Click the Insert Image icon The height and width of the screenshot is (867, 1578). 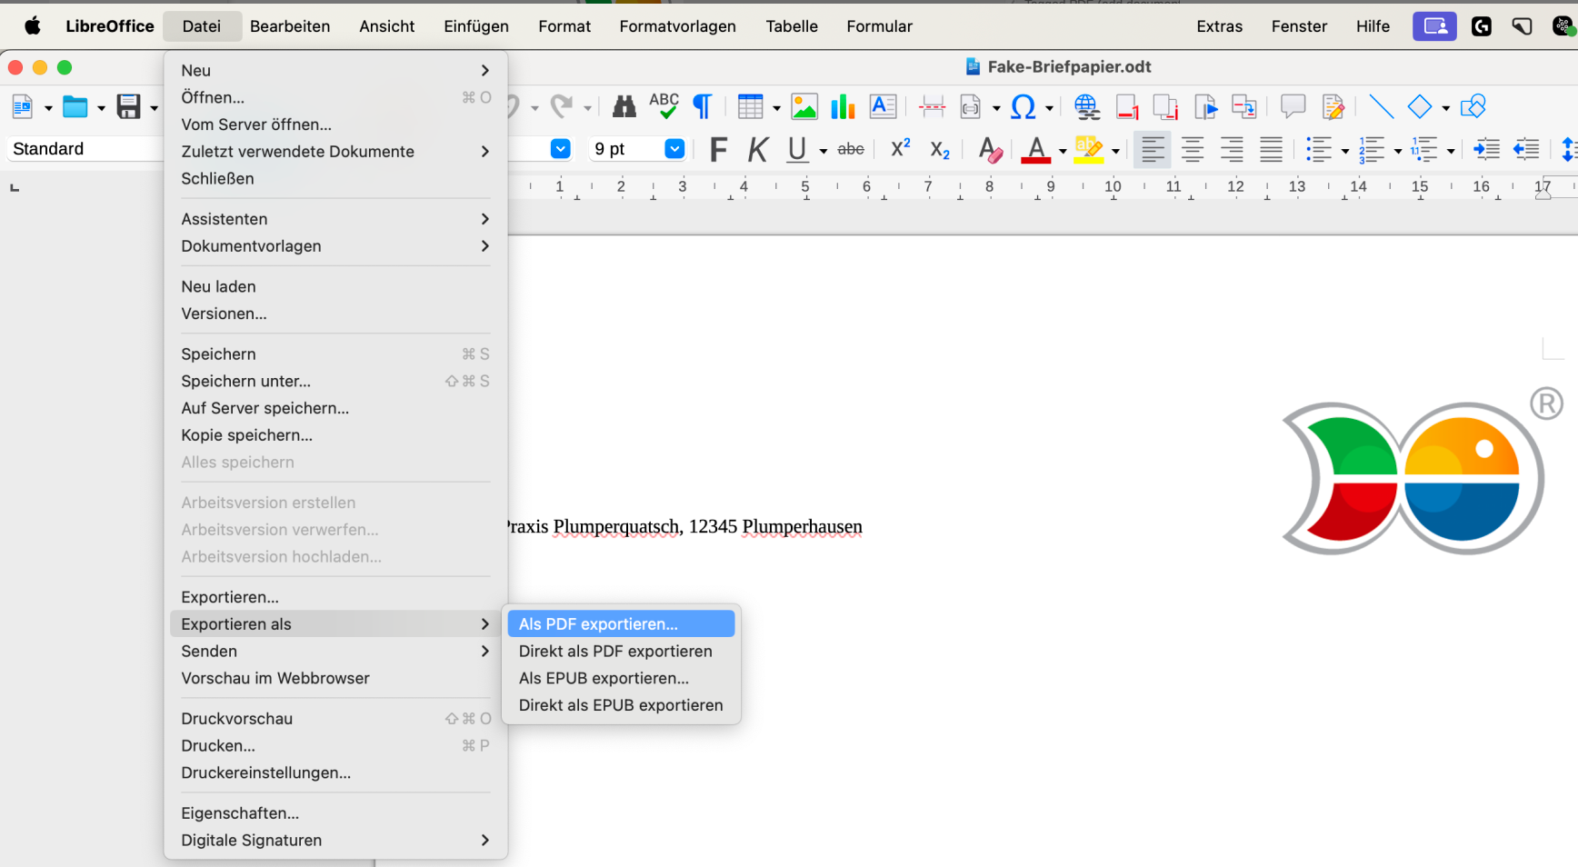[x=804, y=107]
